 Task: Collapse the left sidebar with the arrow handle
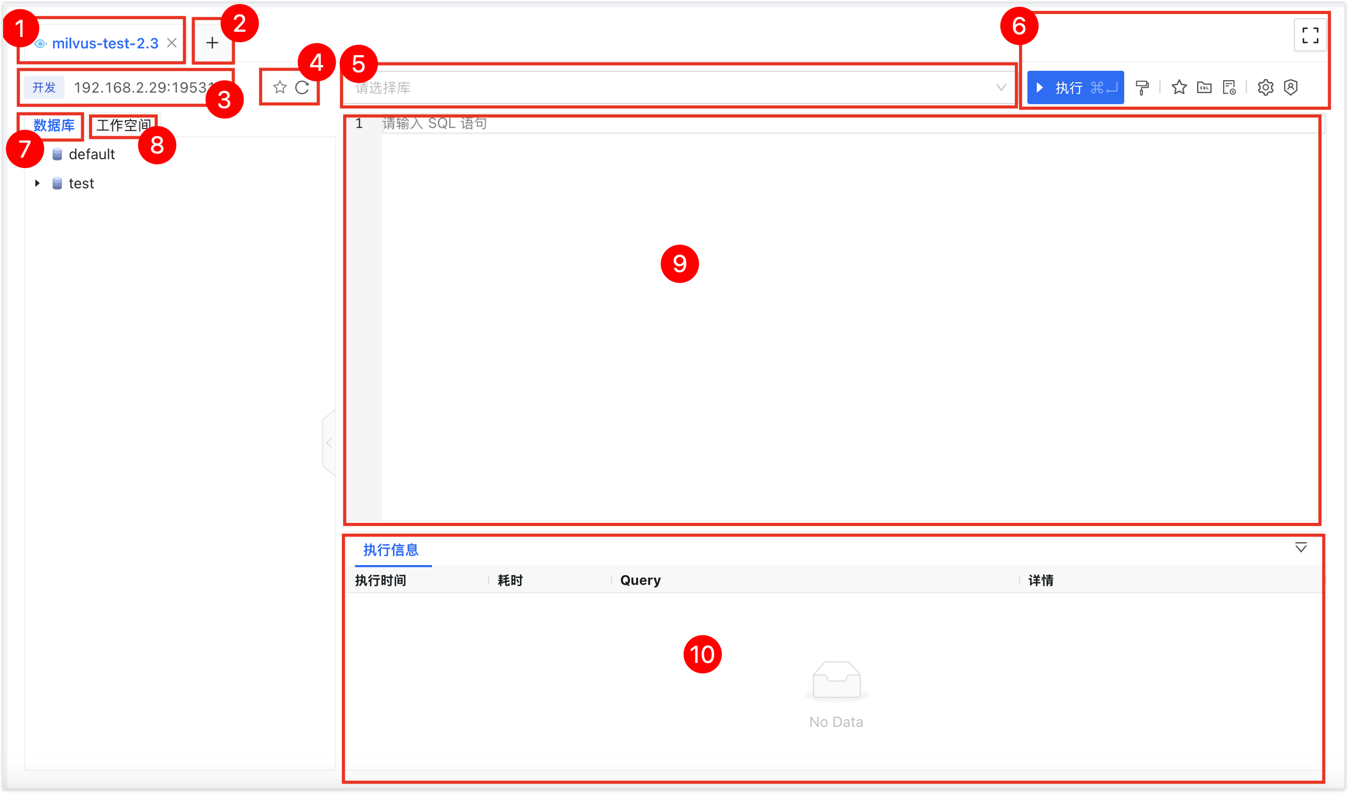329,443
